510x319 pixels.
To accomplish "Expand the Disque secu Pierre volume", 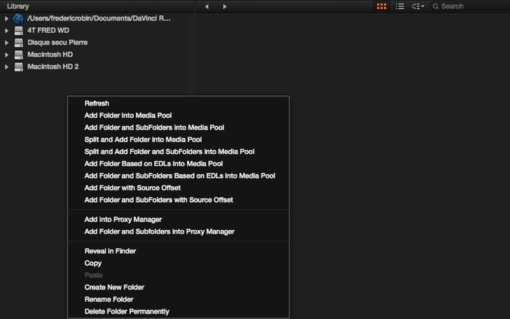I will tap(6, 43).
